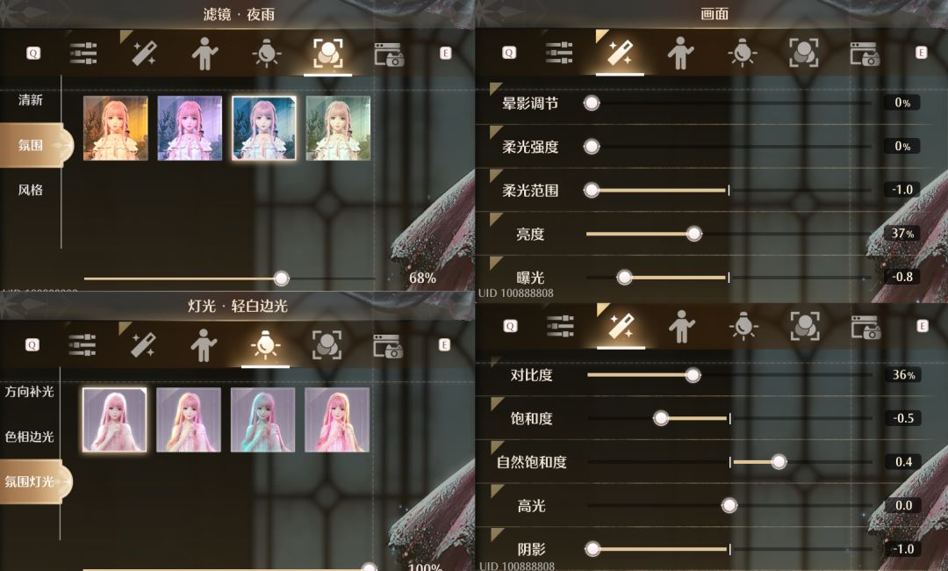Viewport: 948px width, 571px height.
Task: Select magic wand icon in 灯光 · 轻白边光 panel
Action: (x=143, y=344)
